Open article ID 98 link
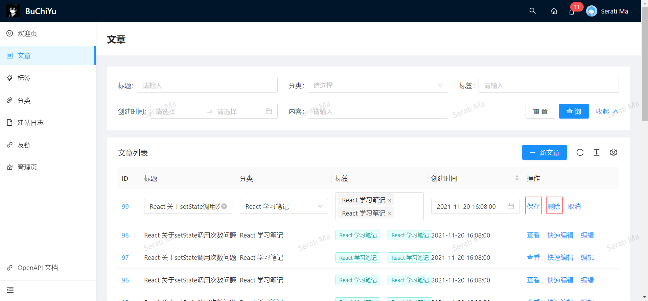Viewport: 648px width, 301px height. click(x=125, y=235)
